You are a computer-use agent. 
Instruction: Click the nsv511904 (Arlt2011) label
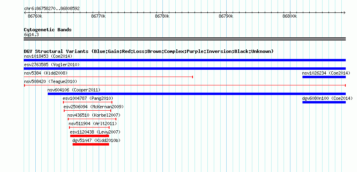[x=93, y=123]
